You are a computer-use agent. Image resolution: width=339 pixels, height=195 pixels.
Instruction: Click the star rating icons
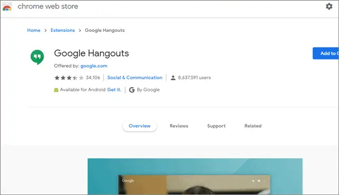tap(69, 77)
